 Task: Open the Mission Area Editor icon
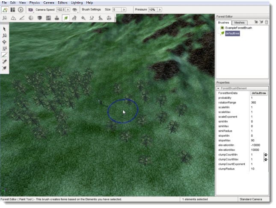click(x=83, y=18)
